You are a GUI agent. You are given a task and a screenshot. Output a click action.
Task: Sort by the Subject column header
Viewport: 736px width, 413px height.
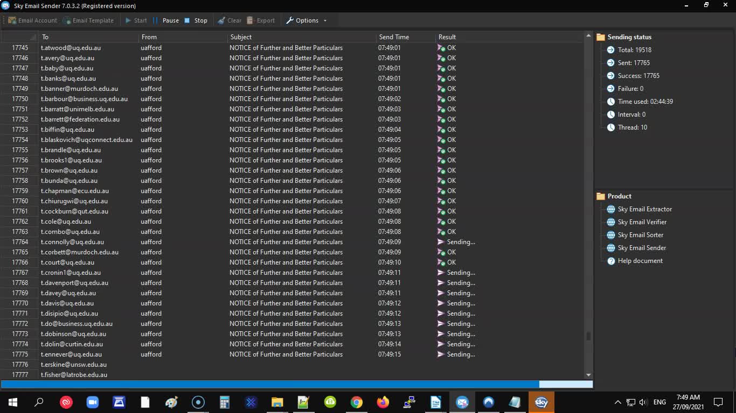click(x=302, y=37)
